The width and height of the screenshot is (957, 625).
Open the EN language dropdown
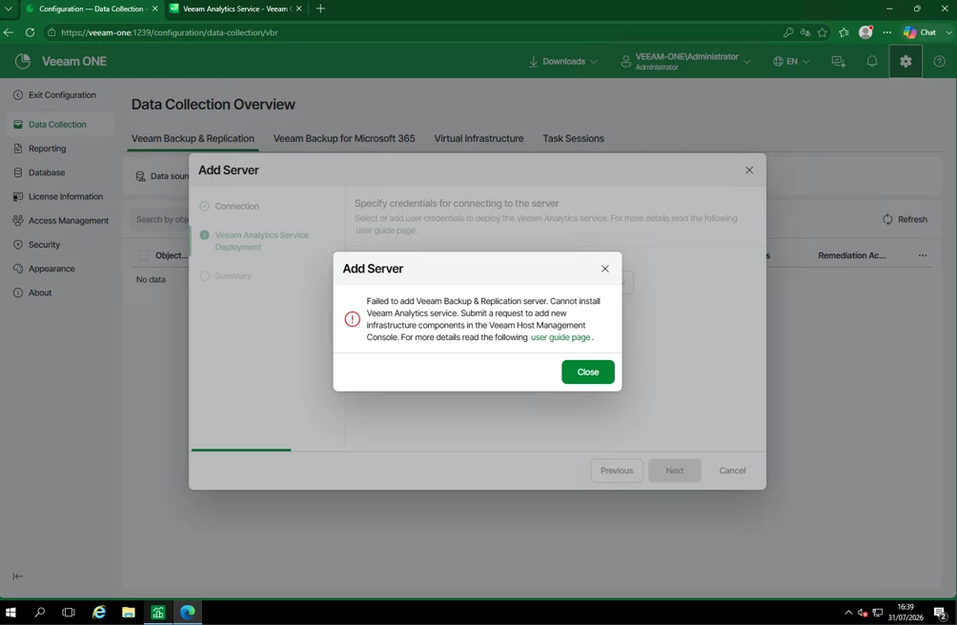tap(791, 62)
